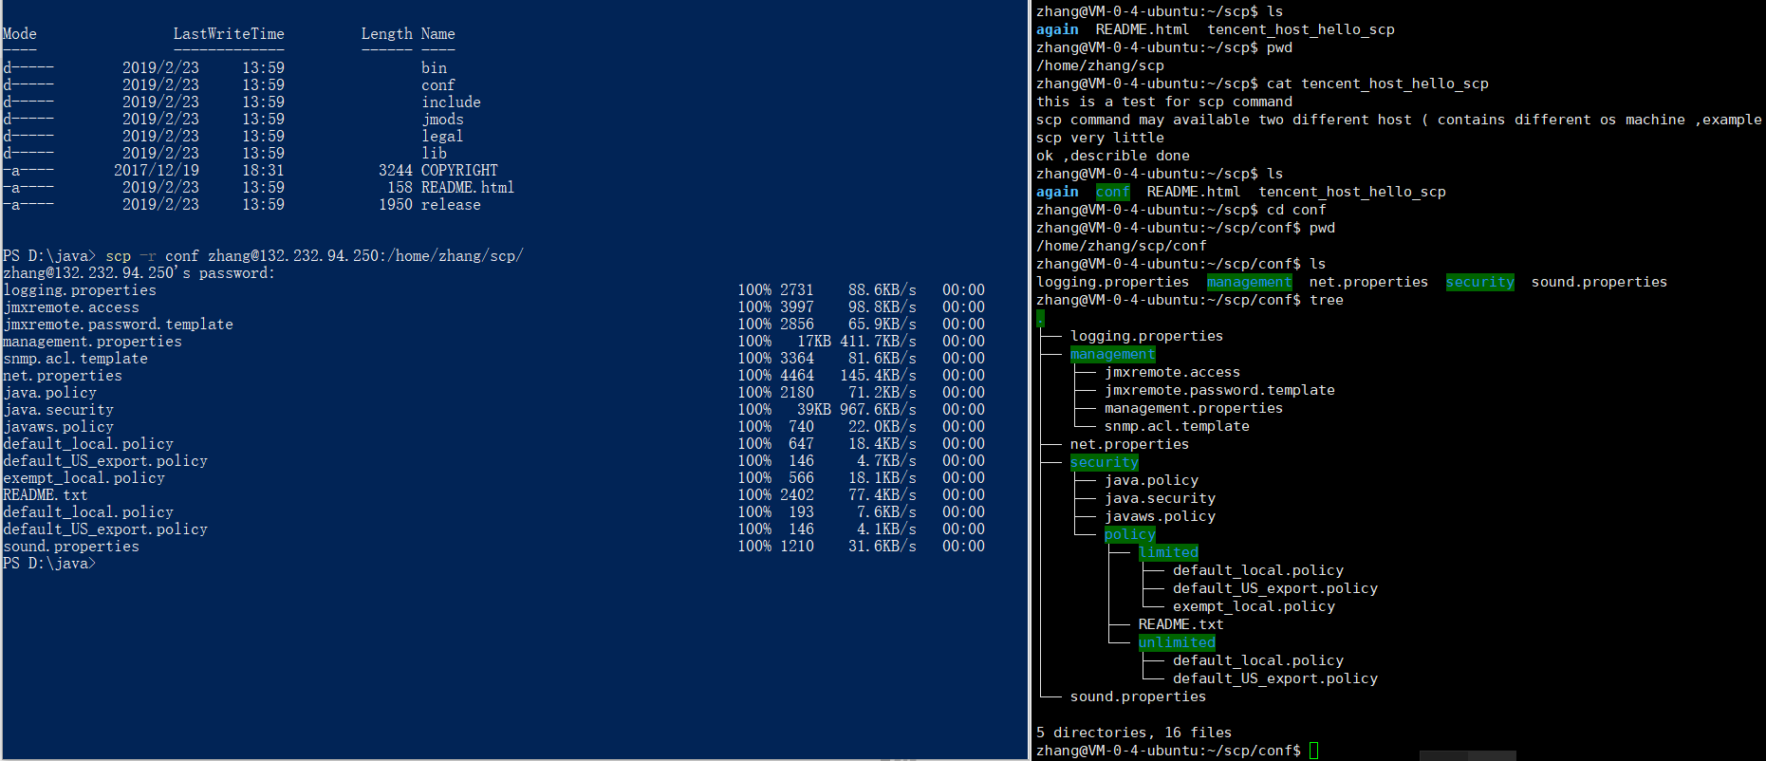Select 'snmp.acl.template' node in tree output
1766x761 pixels.
click(x=1177, y=426)
